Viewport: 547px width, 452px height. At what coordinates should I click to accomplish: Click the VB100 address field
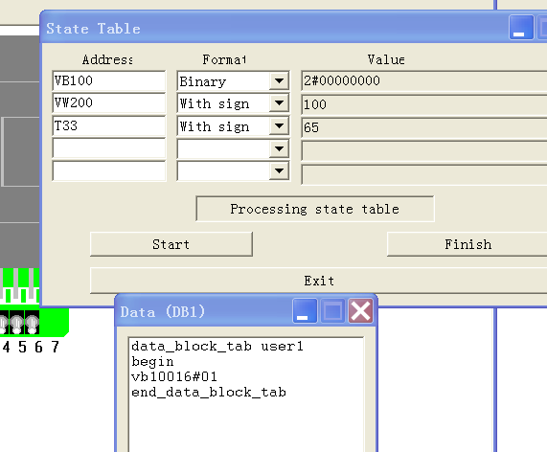[x=109, y=80]
